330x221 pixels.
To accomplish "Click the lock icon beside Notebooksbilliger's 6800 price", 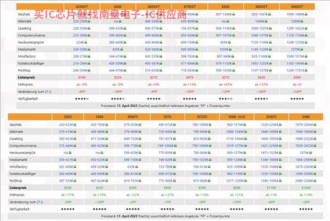I will pos(233,63).
